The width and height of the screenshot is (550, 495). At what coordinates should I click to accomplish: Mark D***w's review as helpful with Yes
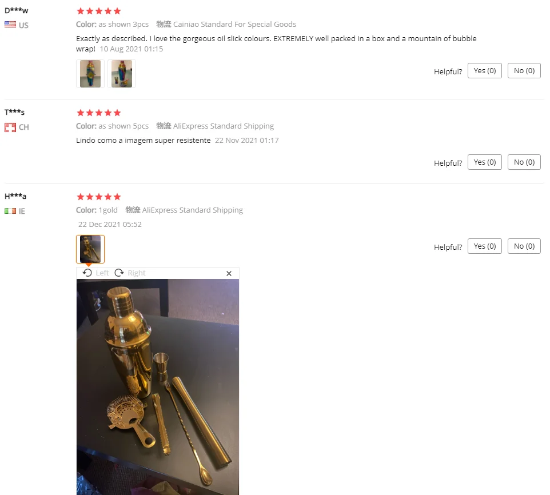(484, 71)
